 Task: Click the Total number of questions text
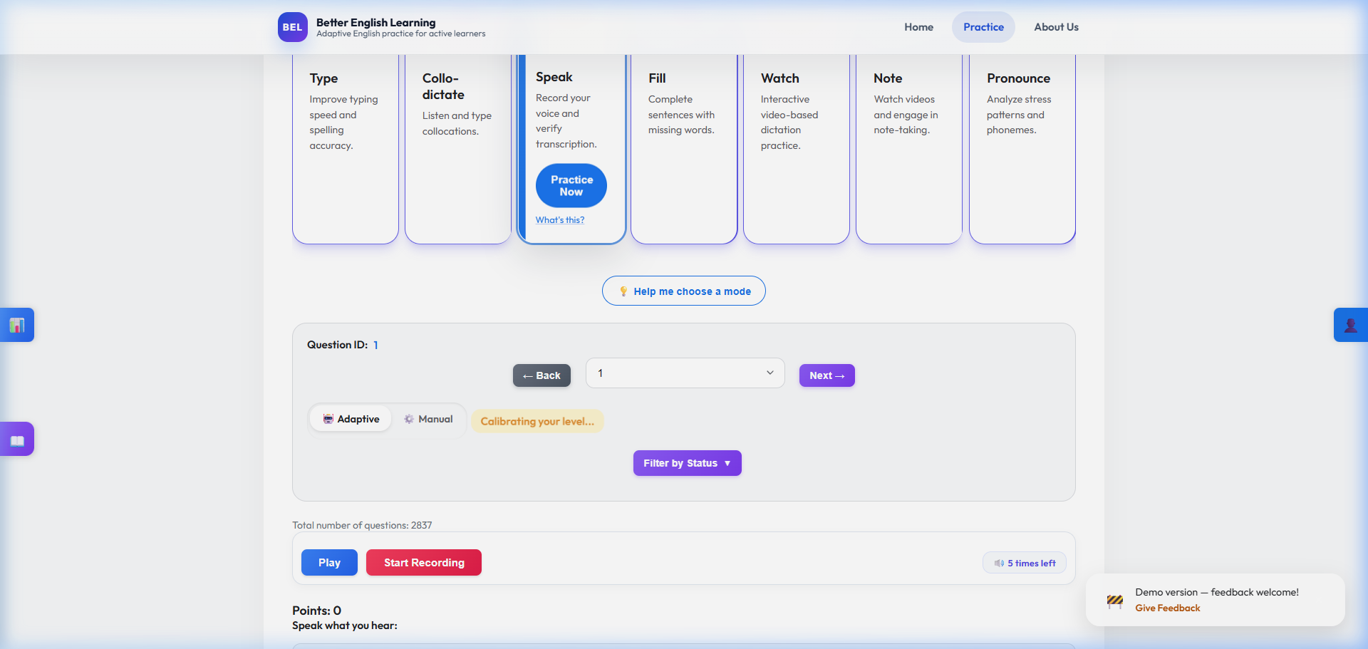point(362,525)
